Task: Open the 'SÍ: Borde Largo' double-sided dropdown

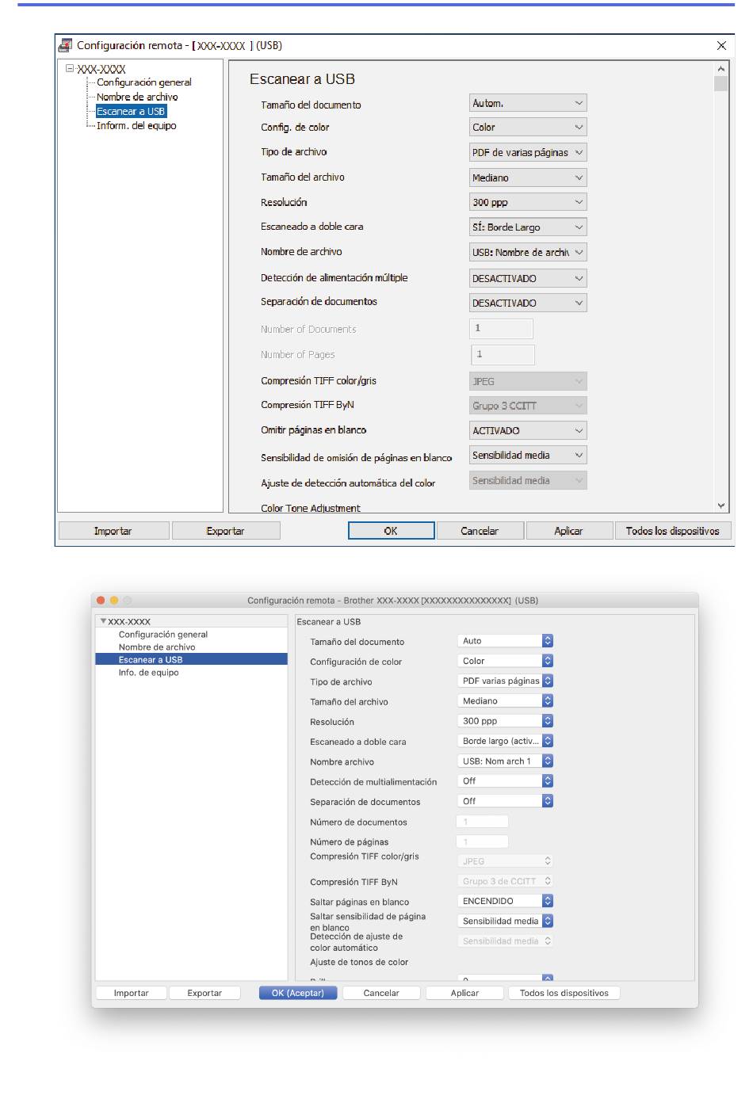Action: point(528,227)
